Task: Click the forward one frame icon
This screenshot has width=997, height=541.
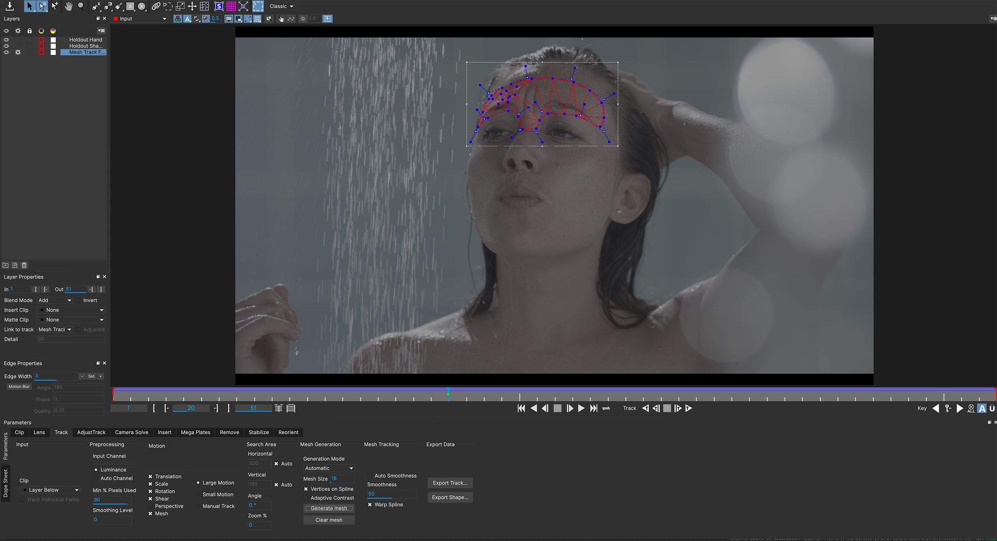Action: point(570,408)
